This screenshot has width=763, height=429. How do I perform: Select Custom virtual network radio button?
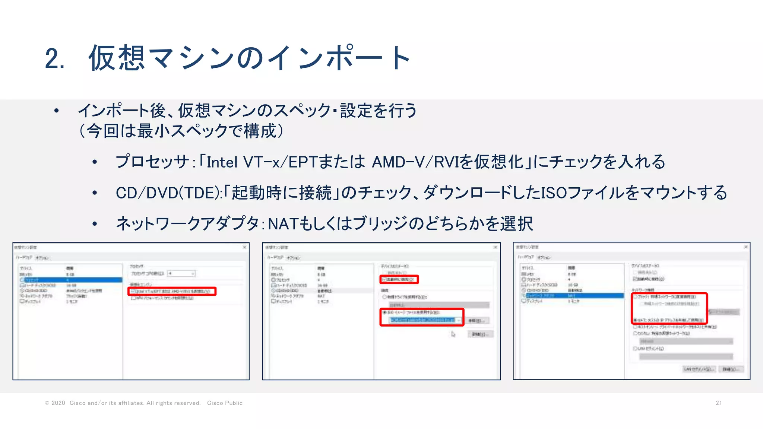(636, 334)
